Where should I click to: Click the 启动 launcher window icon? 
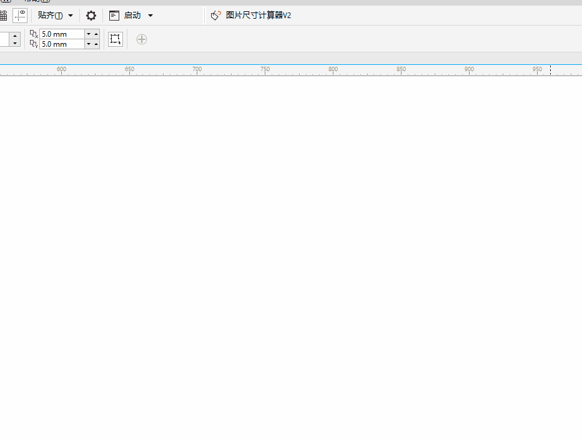114,16
